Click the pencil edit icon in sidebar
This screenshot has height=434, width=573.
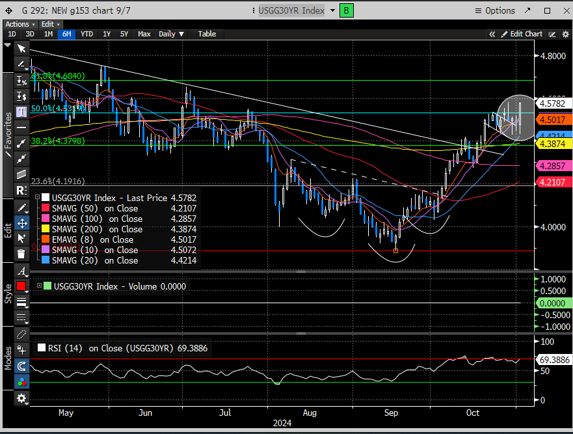click(21, 207)
